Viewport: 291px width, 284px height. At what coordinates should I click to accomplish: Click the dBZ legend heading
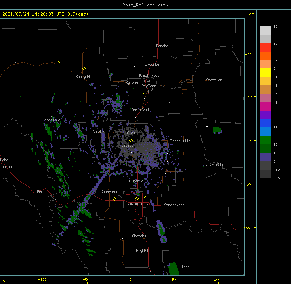(x=273, y=18)
